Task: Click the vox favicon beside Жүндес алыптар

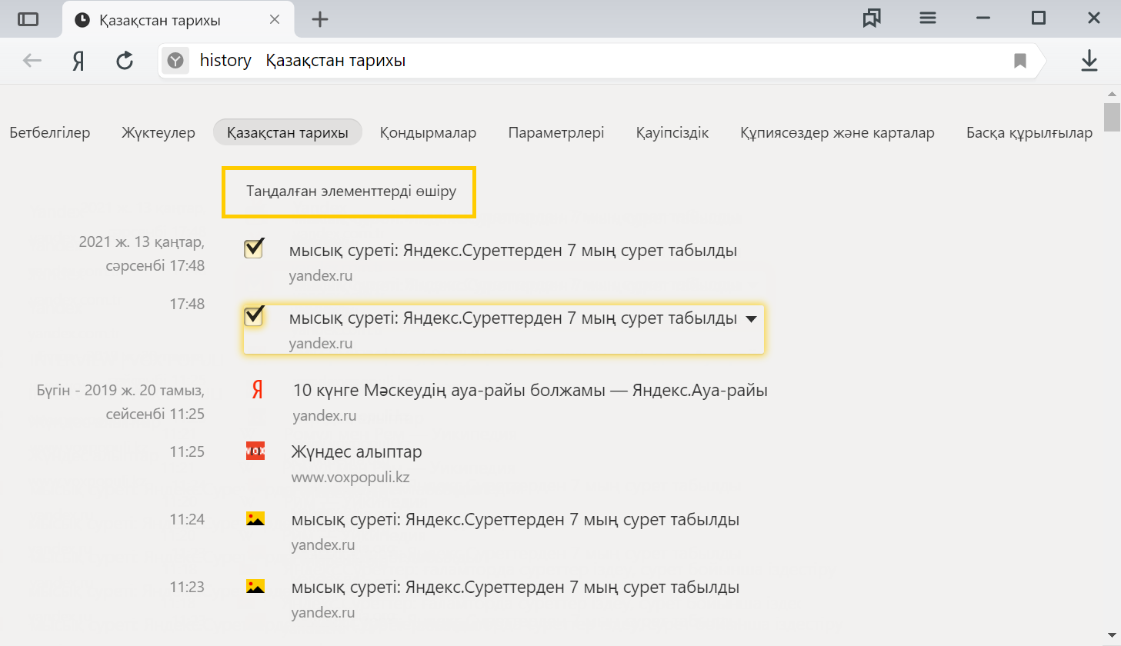Action: (255, 451)
